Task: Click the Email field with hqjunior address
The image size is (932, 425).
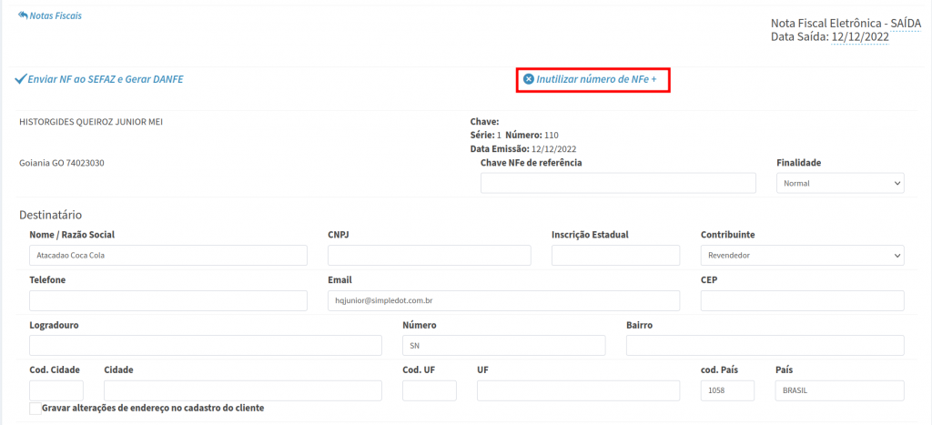Action: [503, 300]
